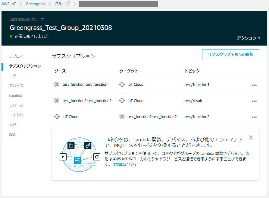Click the ソース column header
The image size is (269, 198).
coord(60,71)
